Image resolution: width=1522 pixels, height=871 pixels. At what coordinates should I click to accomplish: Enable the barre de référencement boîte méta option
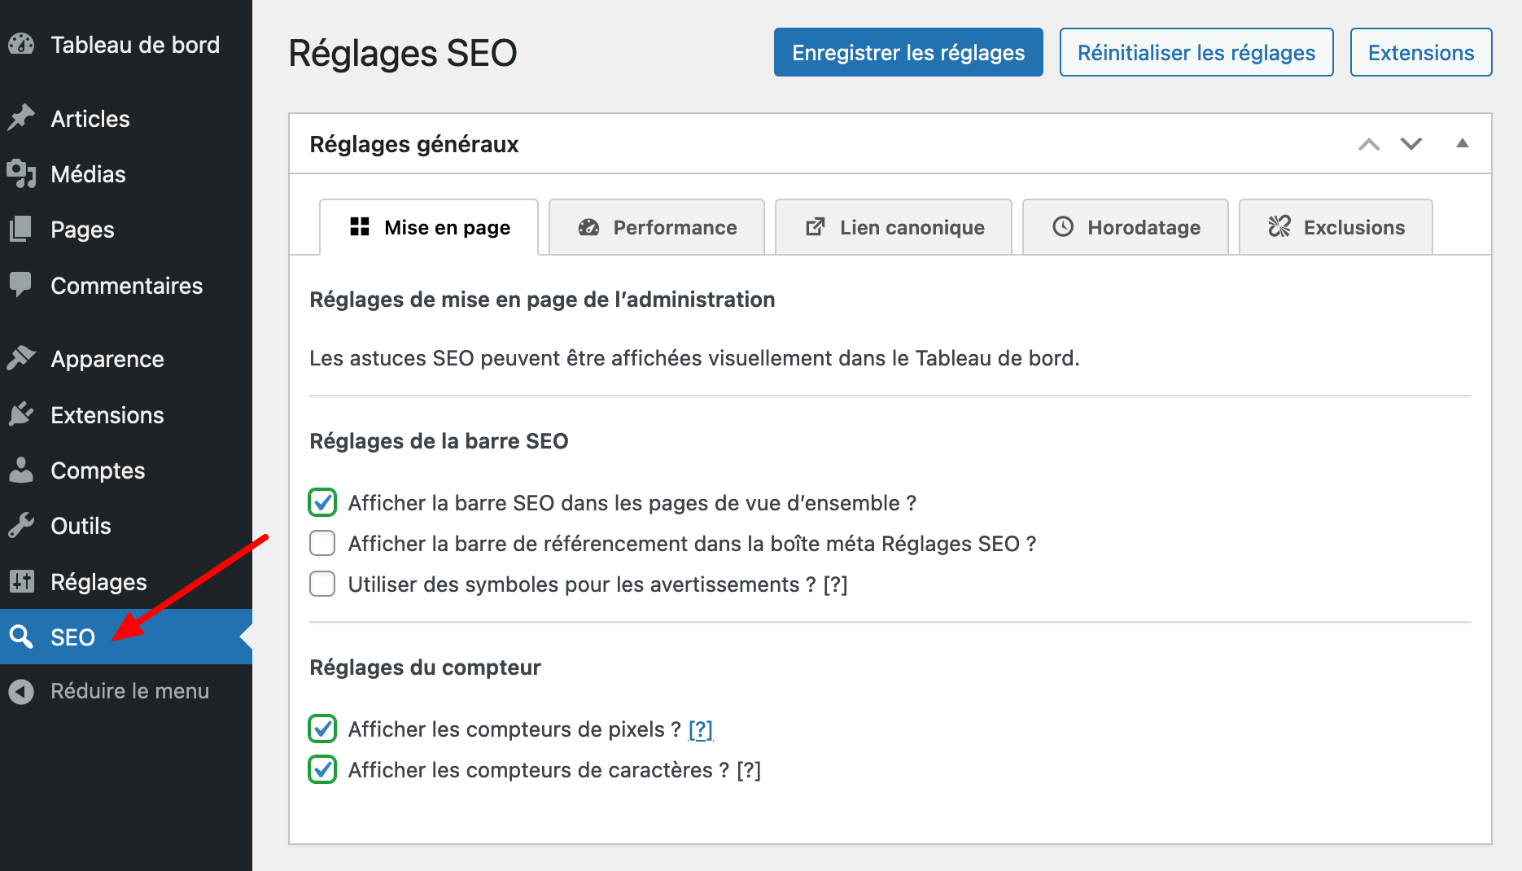(x=321, y=543)
